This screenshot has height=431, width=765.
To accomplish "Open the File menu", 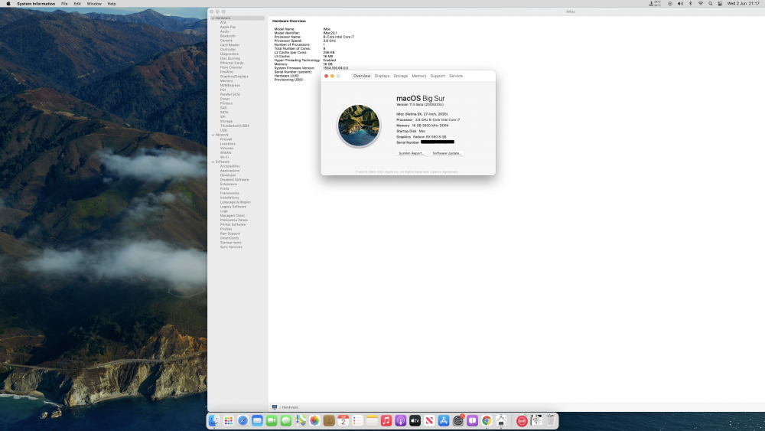I will tap(64, 3).
